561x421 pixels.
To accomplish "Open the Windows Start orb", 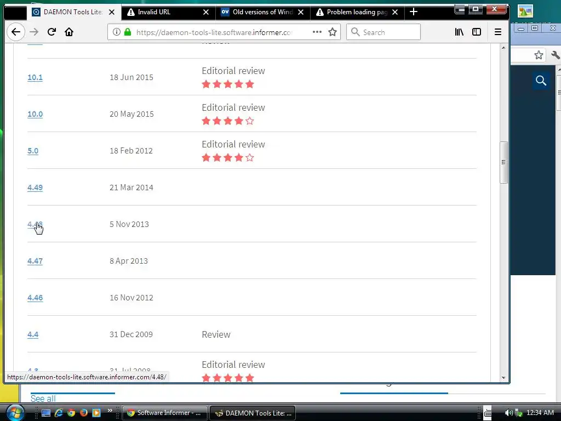I will coord(15,412).
